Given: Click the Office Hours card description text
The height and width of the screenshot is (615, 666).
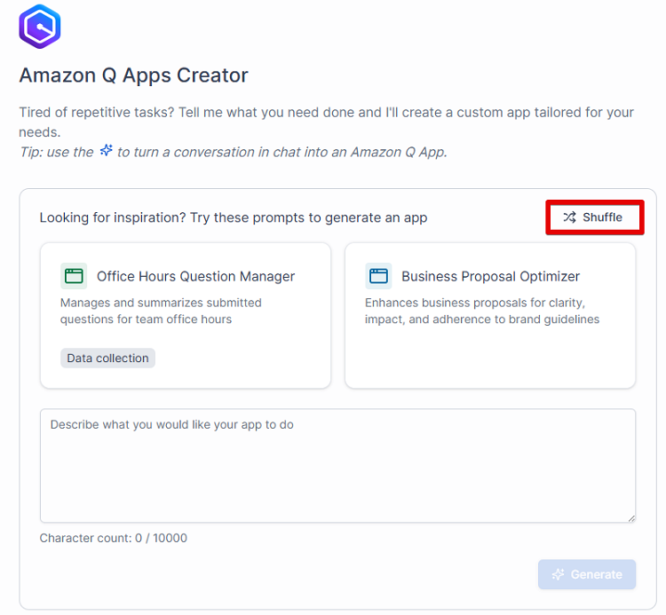Looking at the screenshot, I should pos(160,311).
